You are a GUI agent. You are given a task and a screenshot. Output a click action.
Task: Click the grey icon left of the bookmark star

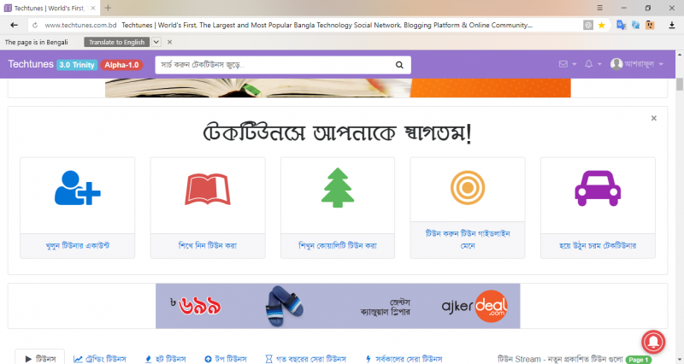(x=588, y=26)
